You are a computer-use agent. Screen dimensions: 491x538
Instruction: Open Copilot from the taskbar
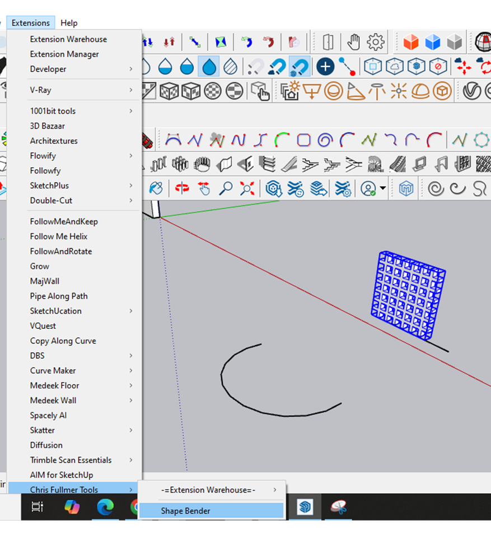pyautogui.click(x=72, y=507)
